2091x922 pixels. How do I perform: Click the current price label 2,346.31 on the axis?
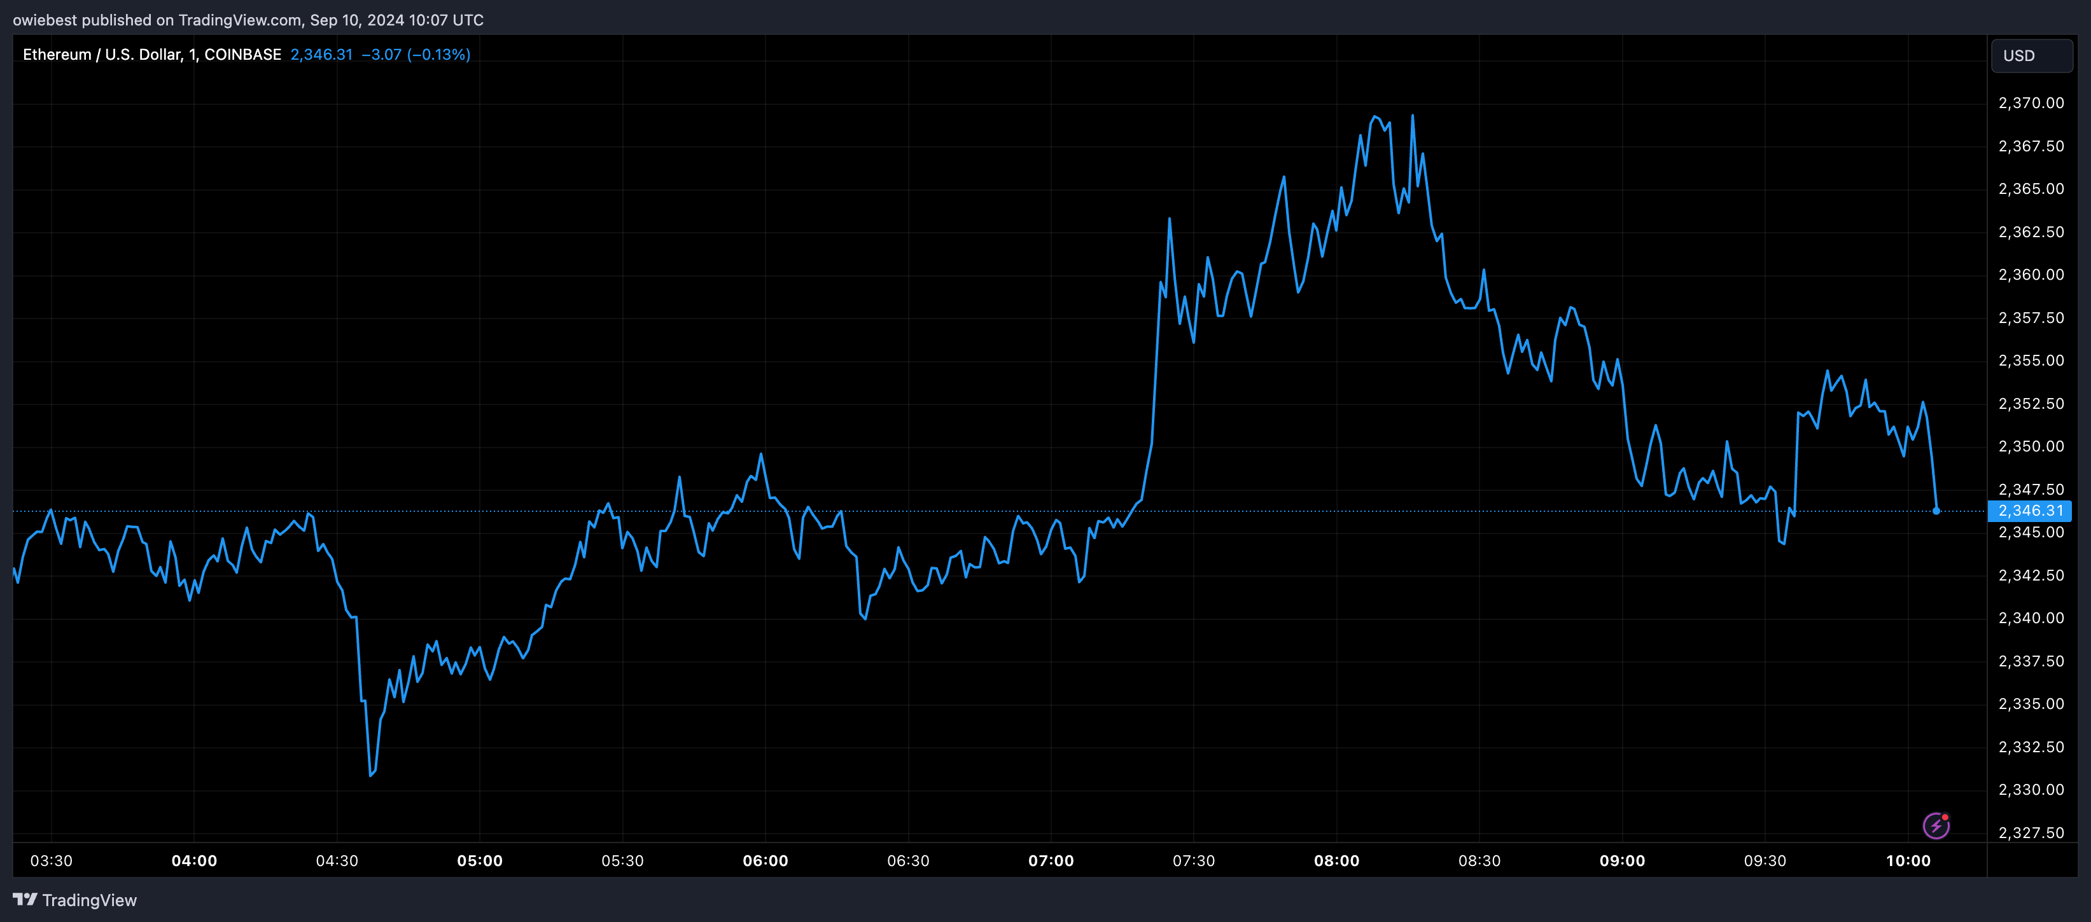click(x=2030, y=511)
